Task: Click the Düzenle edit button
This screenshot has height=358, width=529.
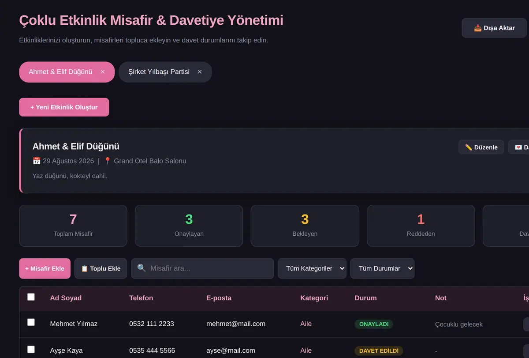Action: pos(481,147)
